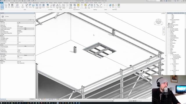Select the Ceiling tool
The height and width of the screenshot is (104, 186).
point(30,6)
